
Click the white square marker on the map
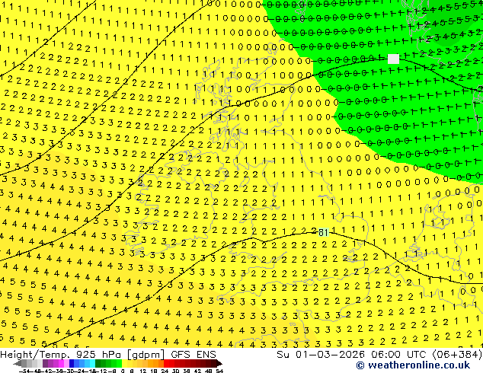pyautogui.click(x=393, y=59)
